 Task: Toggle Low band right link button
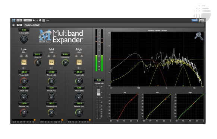26,56
